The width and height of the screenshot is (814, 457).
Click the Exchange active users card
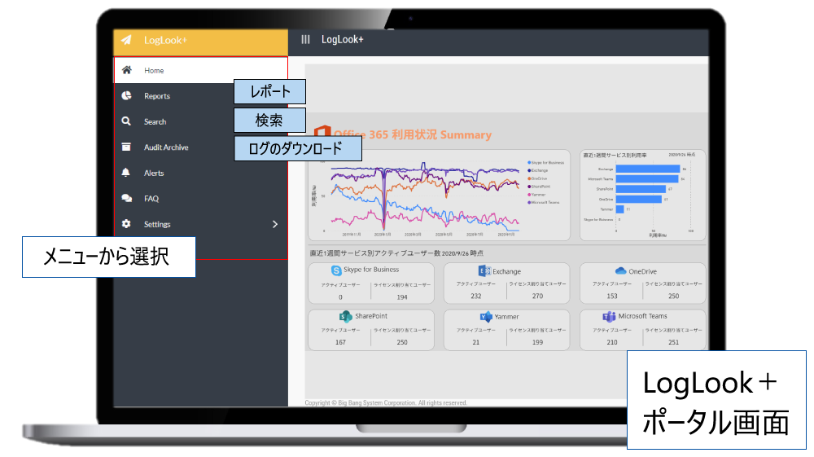(x=506, y=283)
